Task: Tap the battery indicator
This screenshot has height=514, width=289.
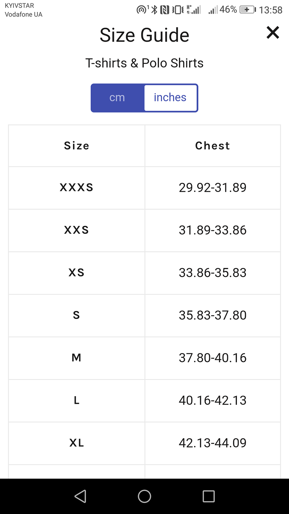Action: [x=247, y=9]
